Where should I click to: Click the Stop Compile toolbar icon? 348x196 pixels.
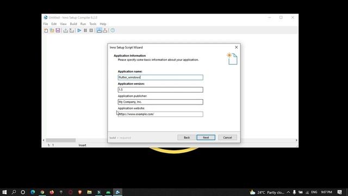click(71, 30)
